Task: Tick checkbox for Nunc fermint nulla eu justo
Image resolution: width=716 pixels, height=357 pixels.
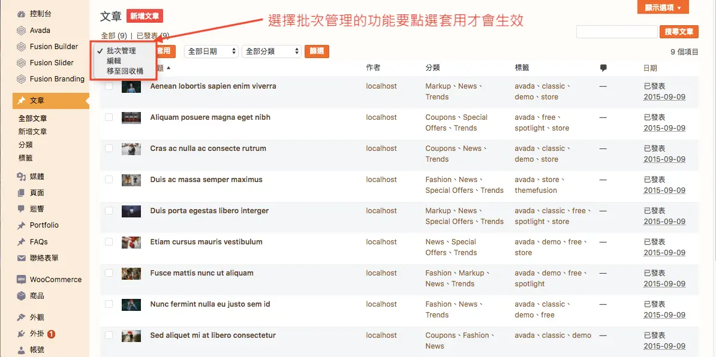Action: tap(109, 304)
